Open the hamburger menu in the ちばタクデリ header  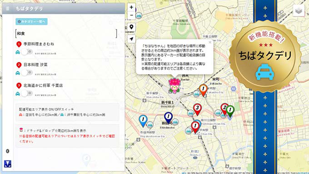pyautogui.click(x=8, y=9)
